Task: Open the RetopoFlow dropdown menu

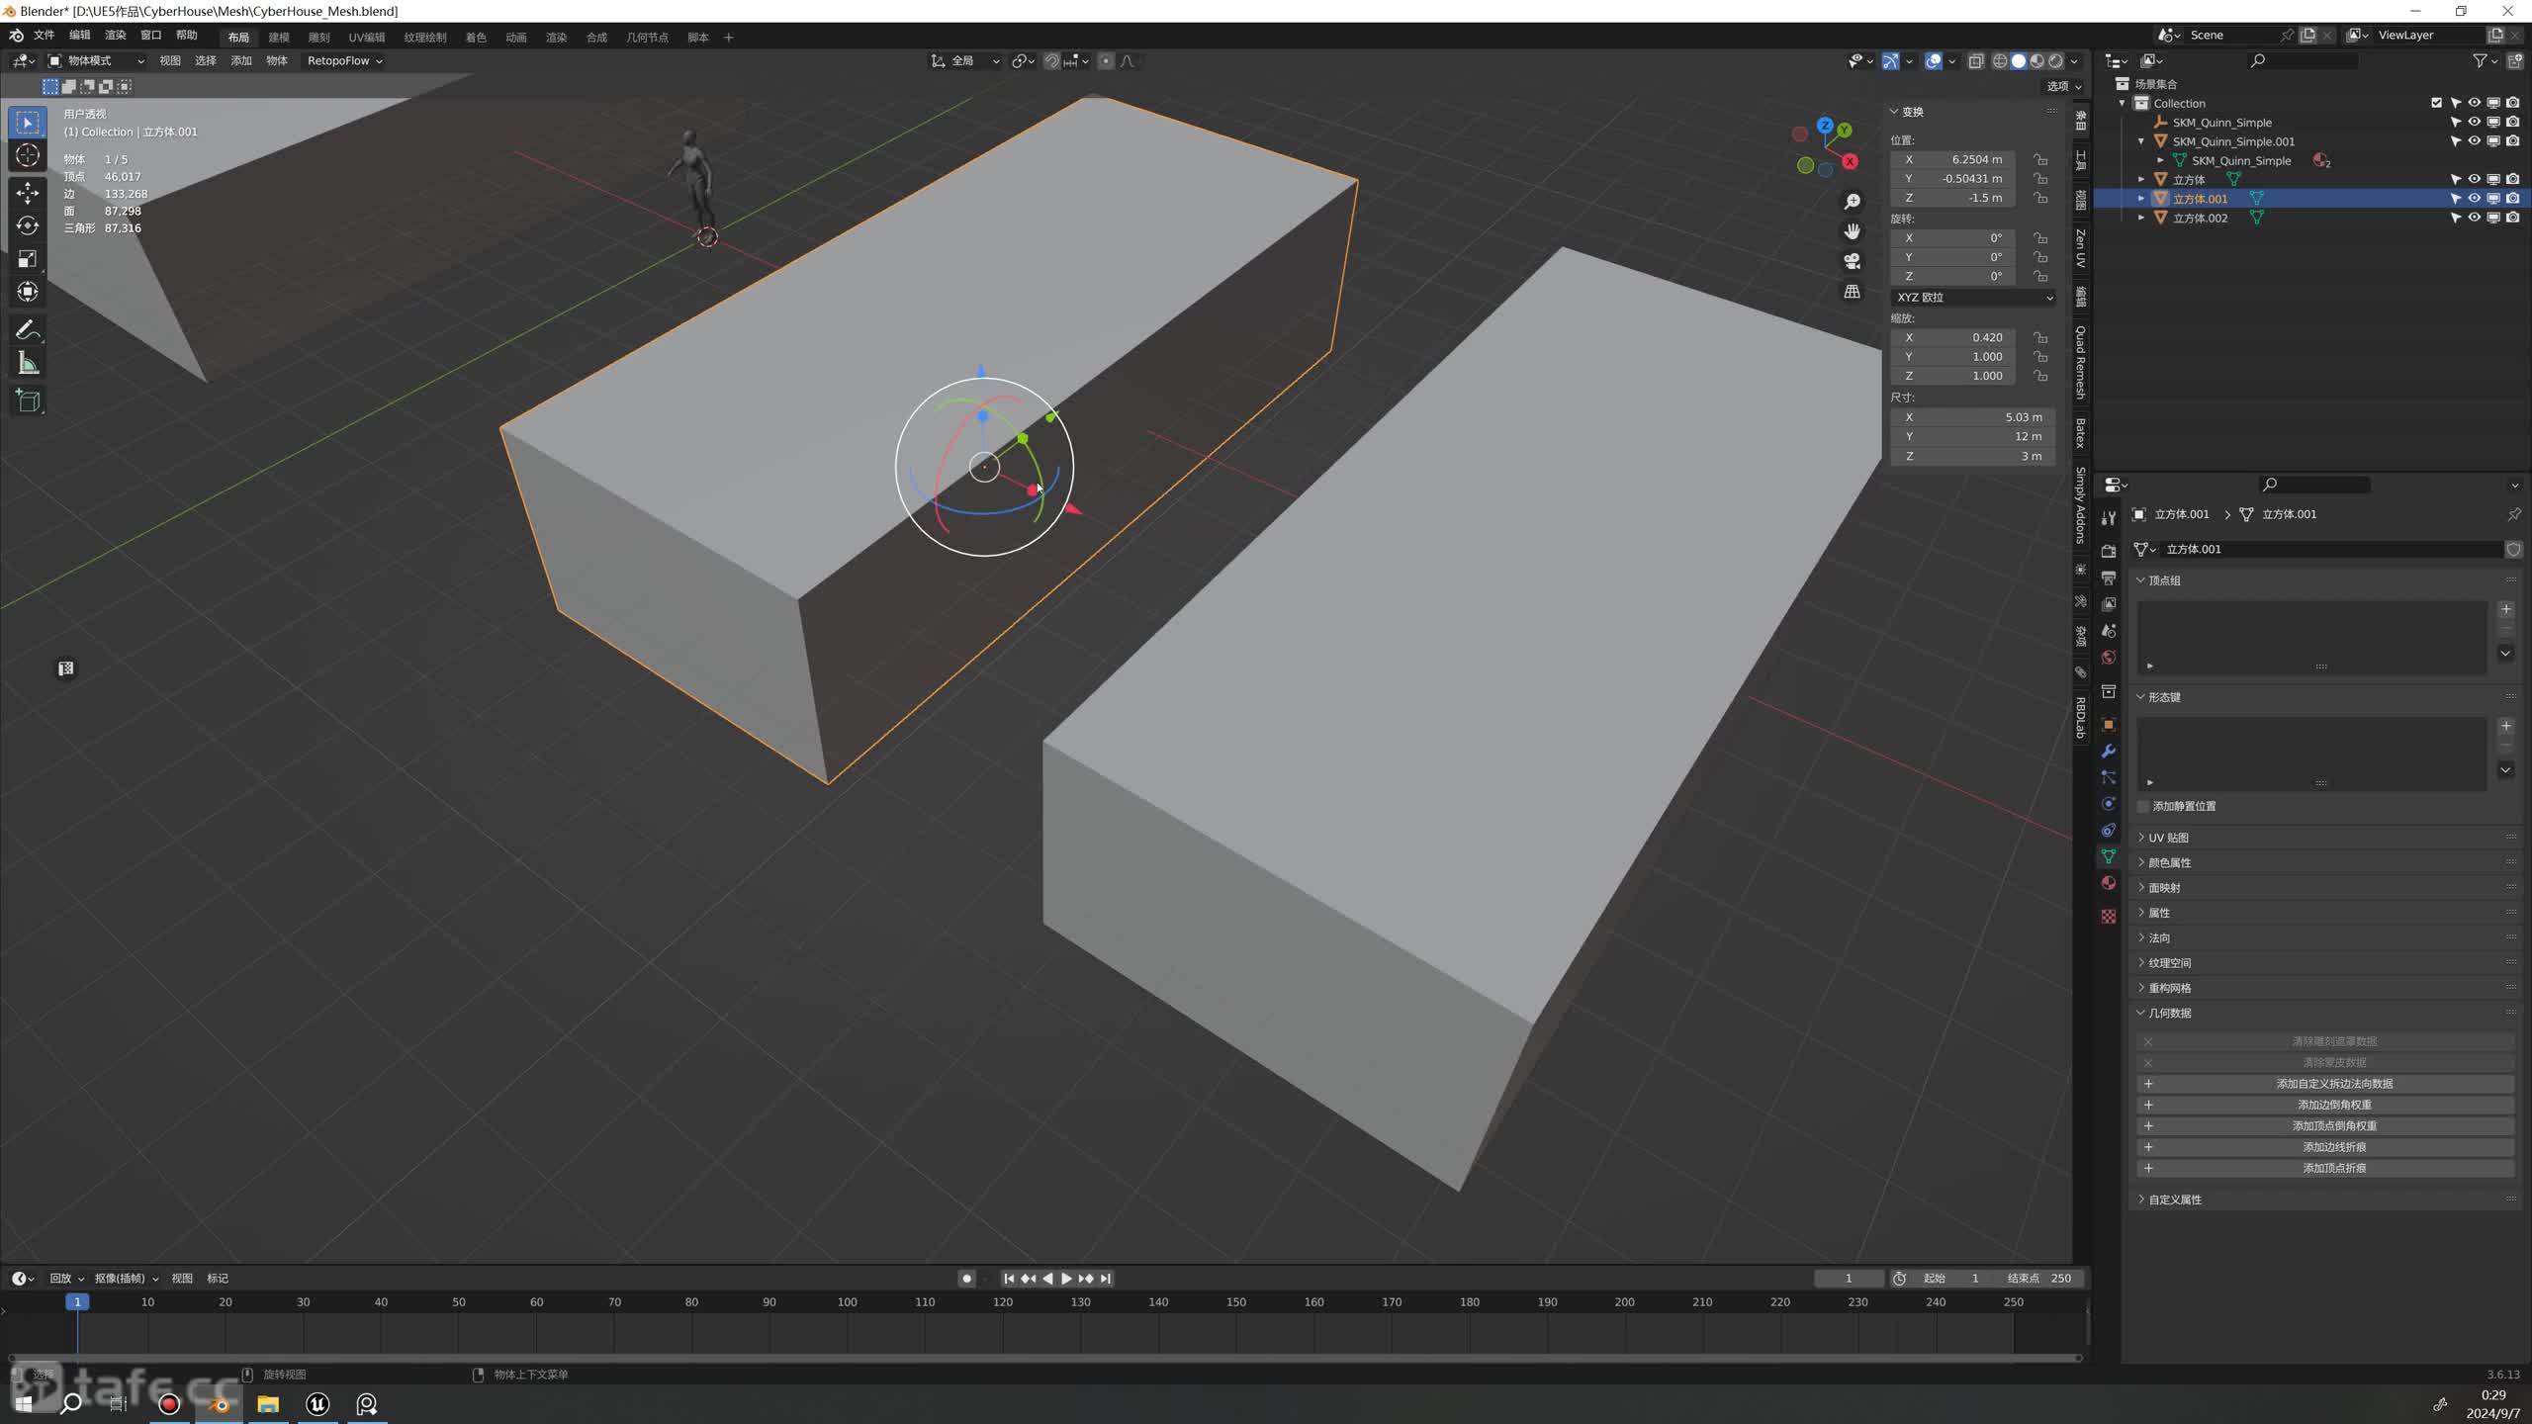Action: click(344, 61)
